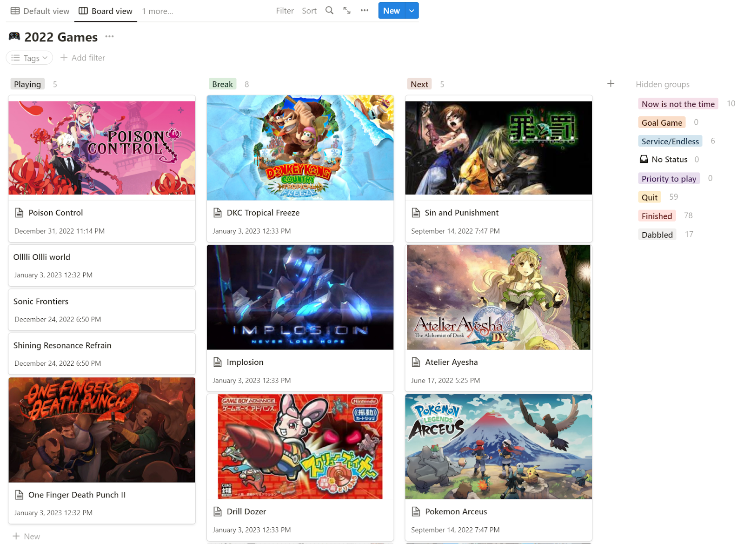Switch to Default view tab
Image resolution: width=744 pixels, height=544 pixels.
(40, 11)
